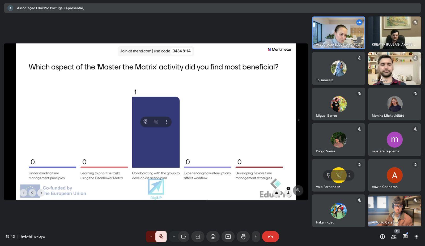Click the present screen icon
425x246 pixels.
click(228, 236)
